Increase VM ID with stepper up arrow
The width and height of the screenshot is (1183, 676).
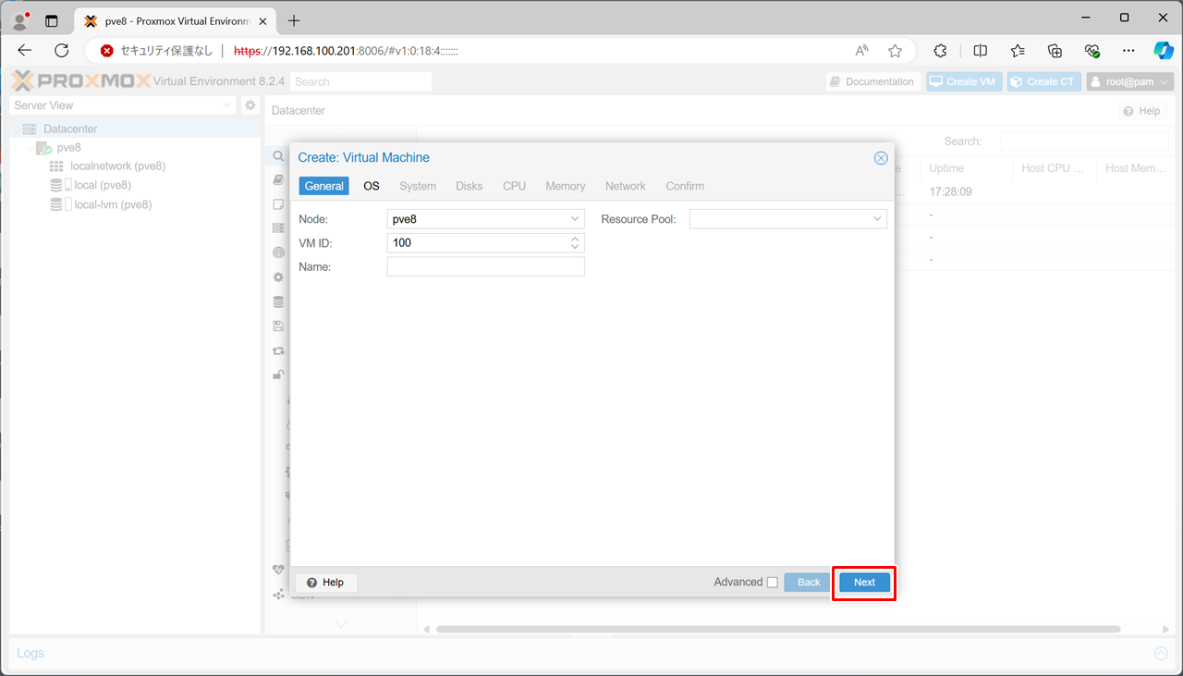coord(575,239)
